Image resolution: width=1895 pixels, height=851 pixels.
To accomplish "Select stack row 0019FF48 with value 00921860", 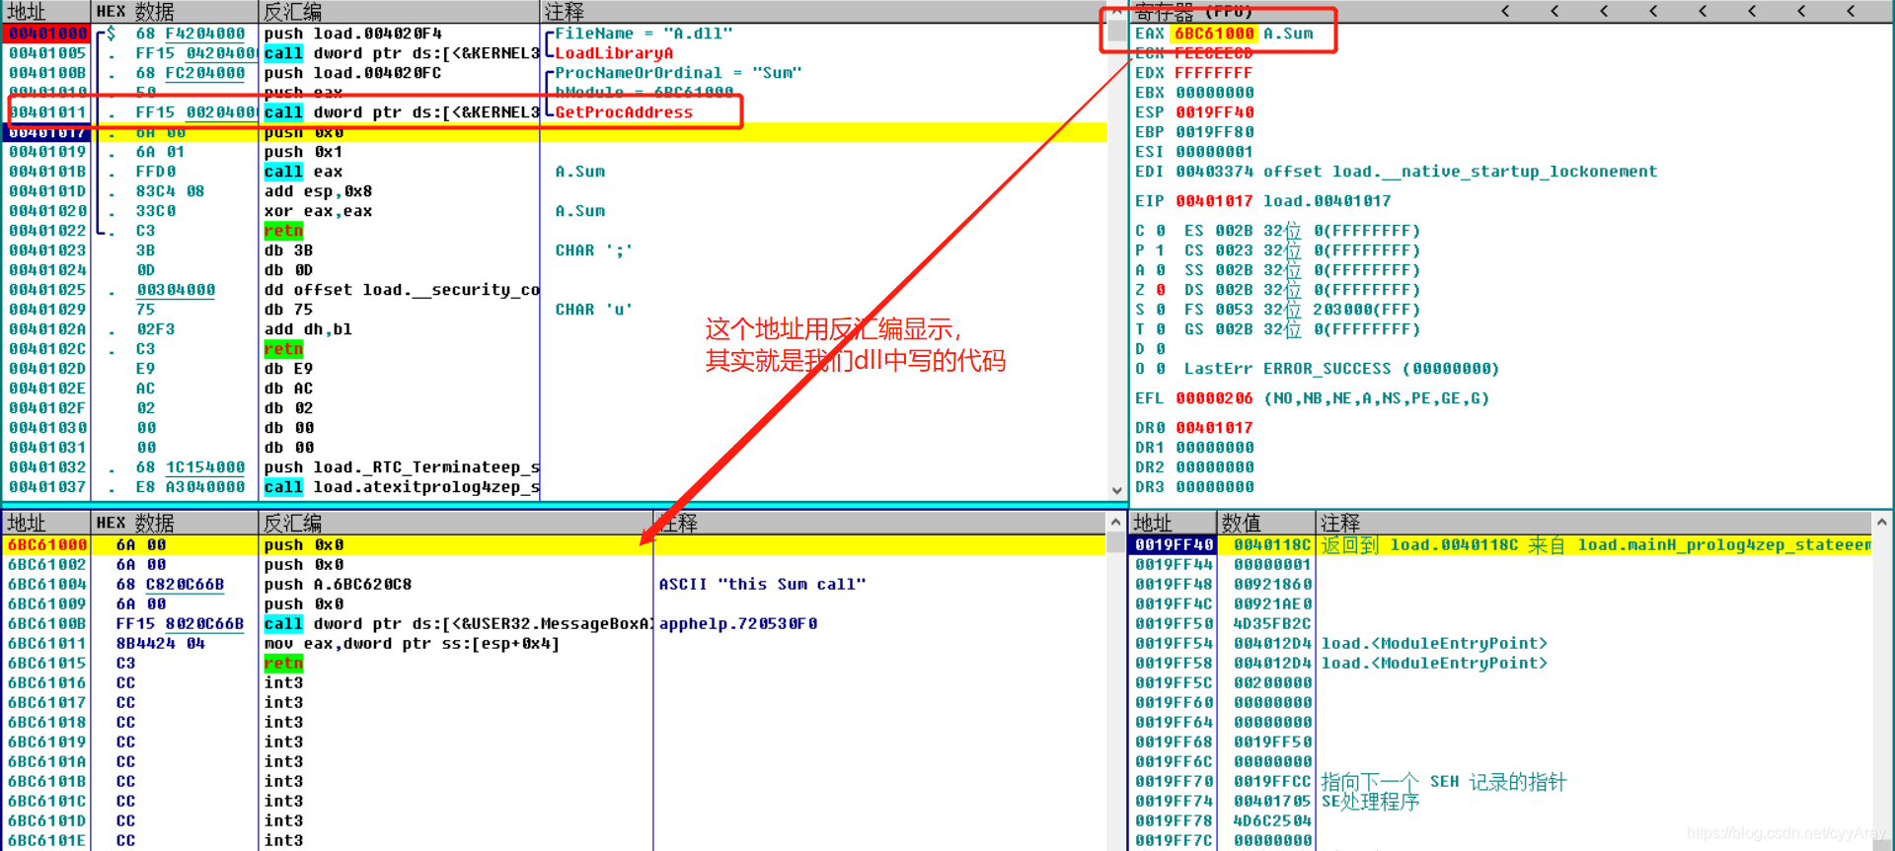I will coord(1500,585).
